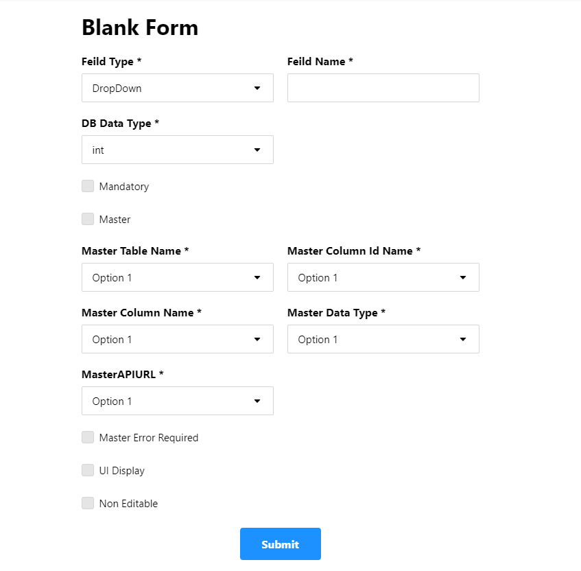Check the Master checkbox
The height and width of the screenshot is (571, 581).
(x=88, y=219)
